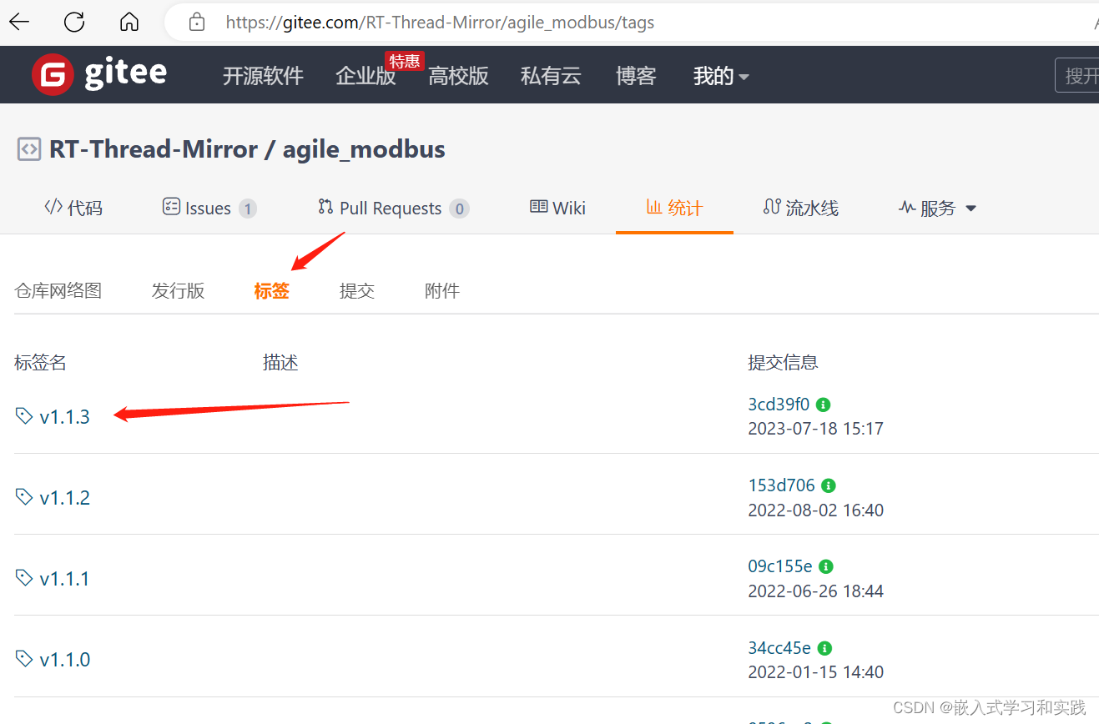Select the 标签 sub-tab
1099x724 pixels.
tap(272, 291)
